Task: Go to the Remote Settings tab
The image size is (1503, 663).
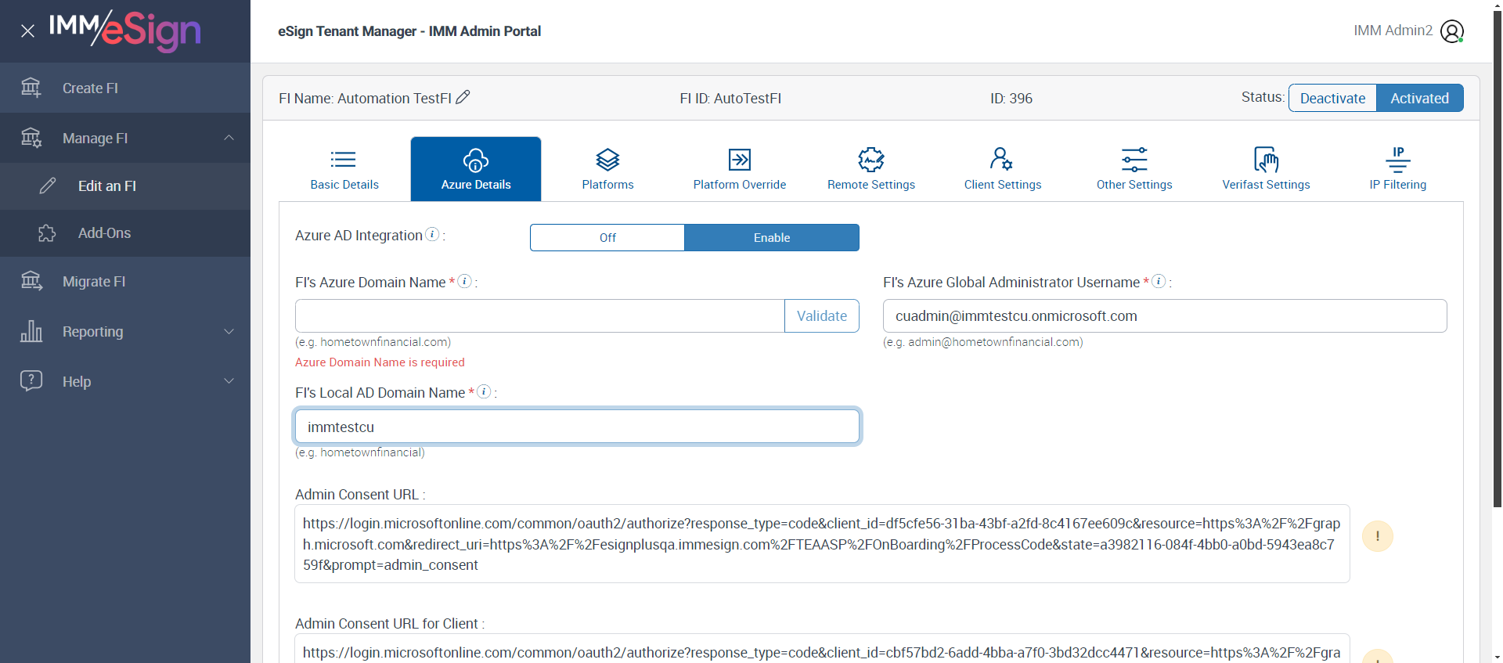Action: (x=871, y=169)
